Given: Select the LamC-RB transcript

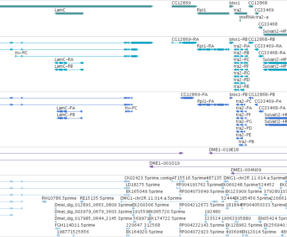Looking at the screenshot, I should 69,70.
